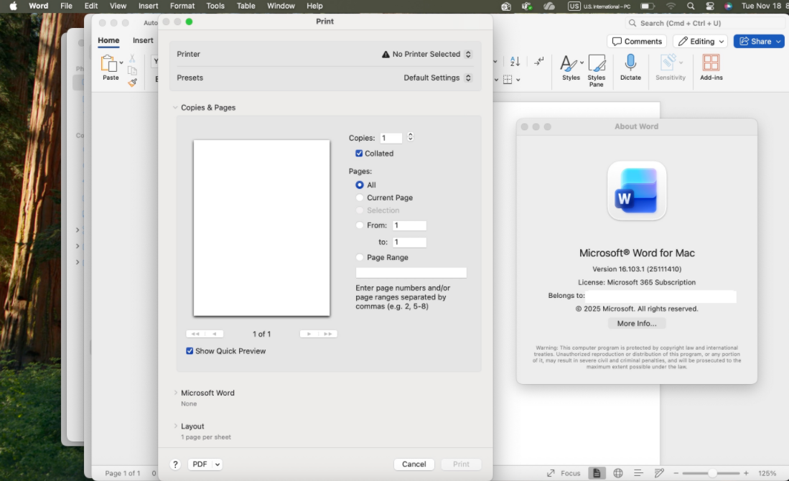Open the PDF dropdown arrow

pyautogui.click(x=218, y=464)
